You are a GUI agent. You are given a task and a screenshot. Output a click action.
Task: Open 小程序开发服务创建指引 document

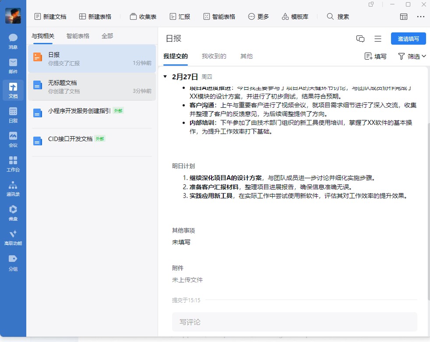pyautogui.click(x=79, y=111)
